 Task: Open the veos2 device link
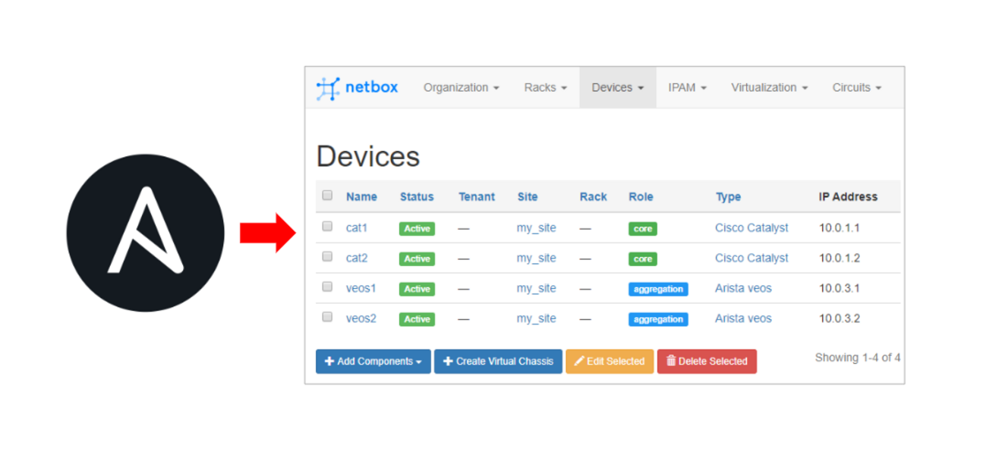coord(361,319)
